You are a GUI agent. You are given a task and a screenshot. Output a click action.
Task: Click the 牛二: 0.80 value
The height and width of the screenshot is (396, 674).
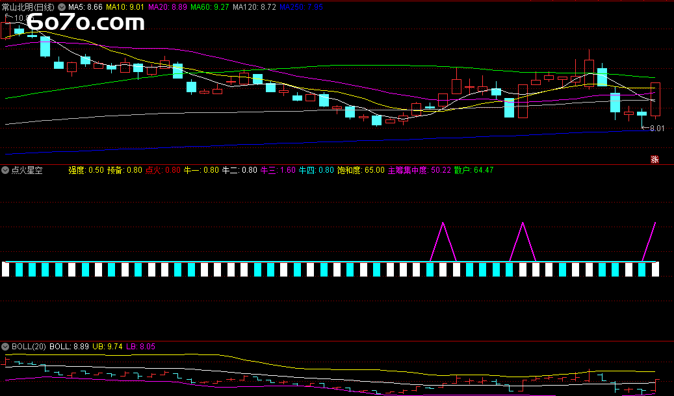tap(239, 170)
